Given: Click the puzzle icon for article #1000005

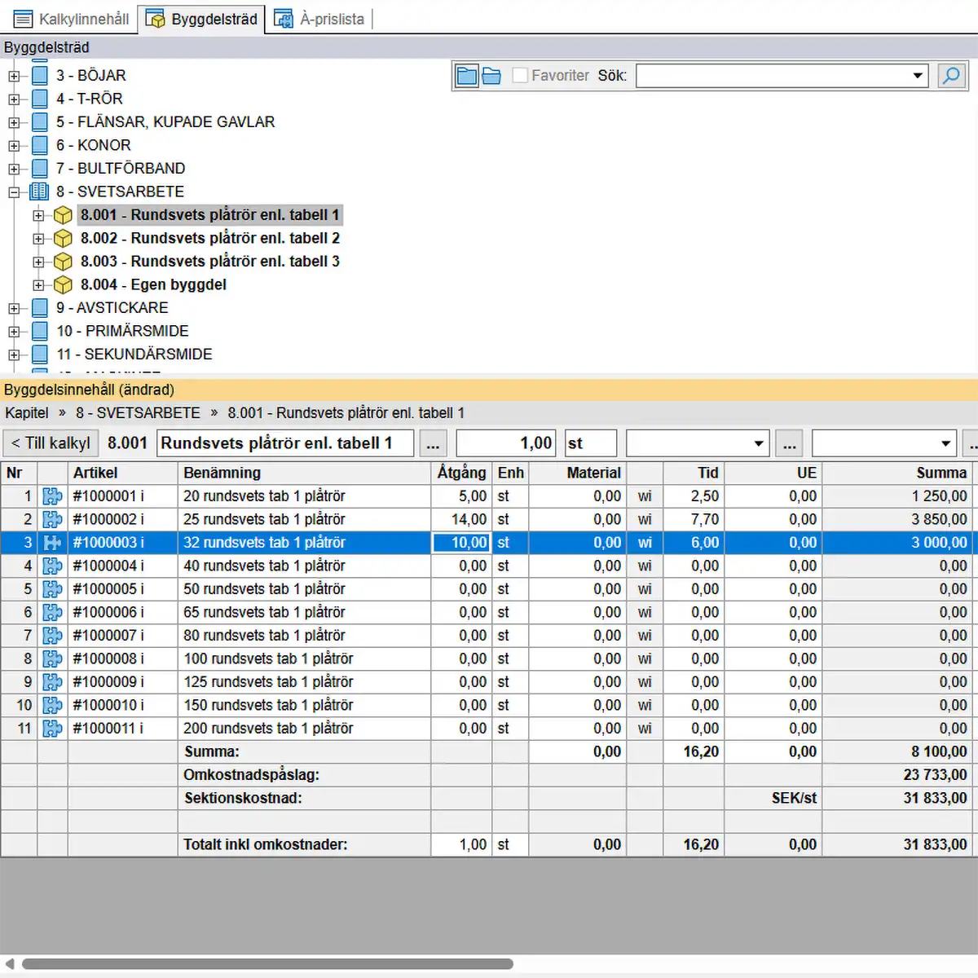Looking at the screenshot, I should 53,589.
